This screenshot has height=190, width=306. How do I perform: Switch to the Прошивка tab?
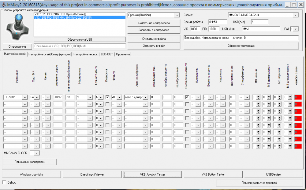123,54
